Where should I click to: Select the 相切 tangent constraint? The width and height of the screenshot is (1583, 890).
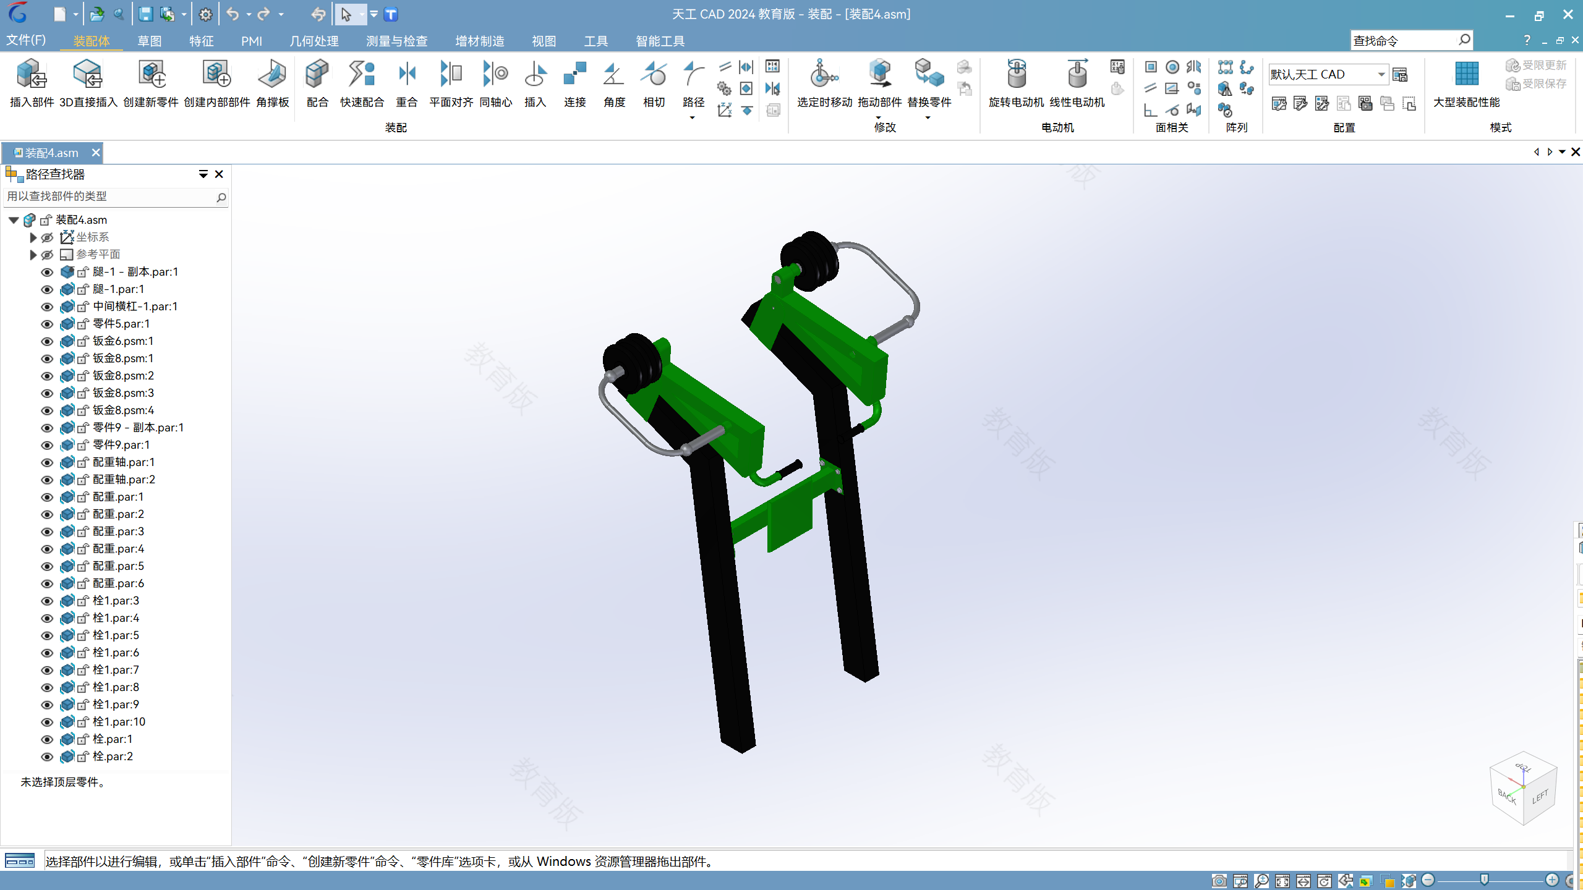[654, 83]
